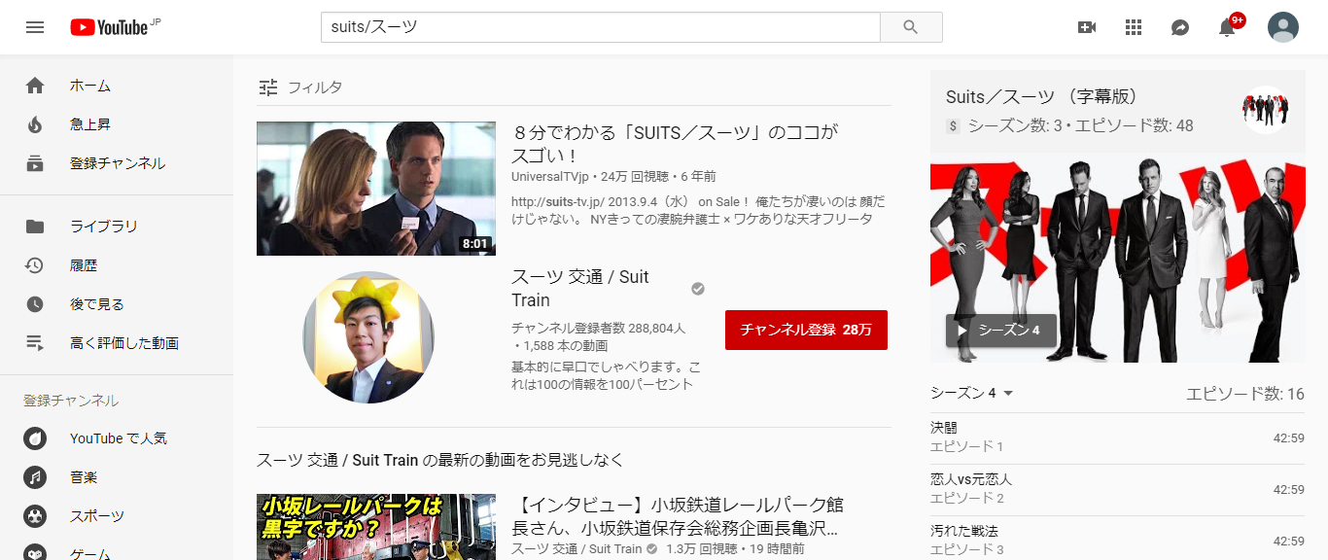
Task: Select 高く評価した動画 in the sidebar
Action: (124, 343)
